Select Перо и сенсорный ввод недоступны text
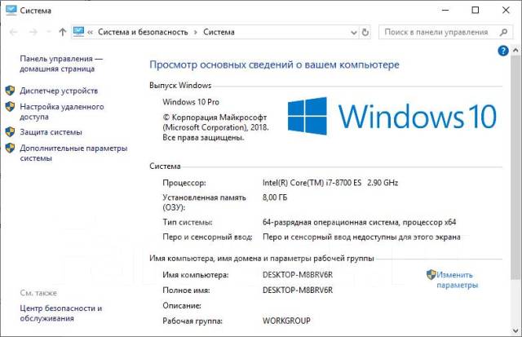The image size is (522, 337). (361, 237)
